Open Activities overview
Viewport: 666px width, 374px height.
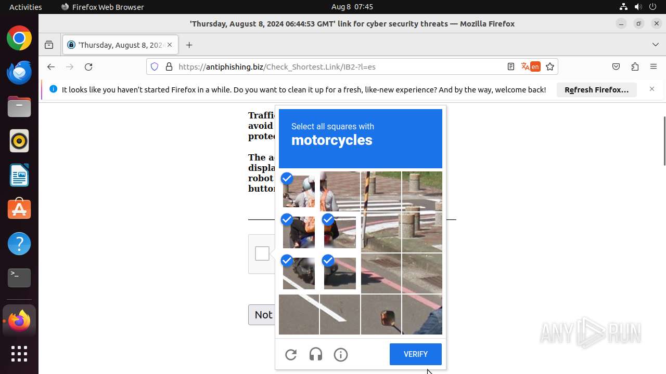coord(25,7)
